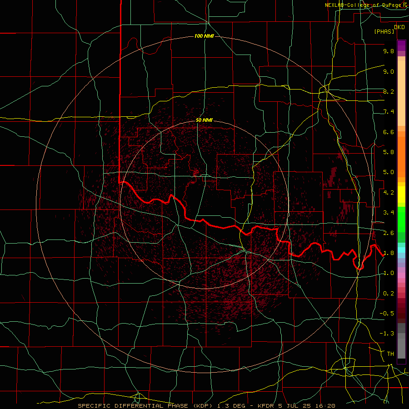
Task: Pick the cyan segment near 1.8
Action: coord(401,250)
